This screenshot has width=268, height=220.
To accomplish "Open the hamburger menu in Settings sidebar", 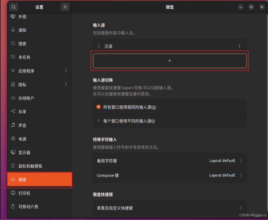I will 65,7.
